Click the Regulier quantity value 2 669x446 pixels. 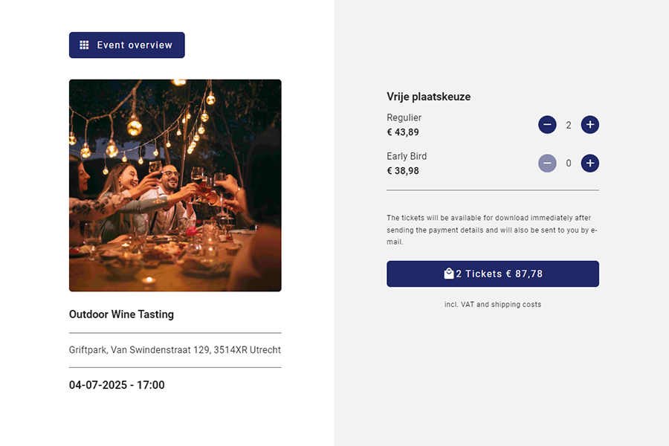coord(569,126)
